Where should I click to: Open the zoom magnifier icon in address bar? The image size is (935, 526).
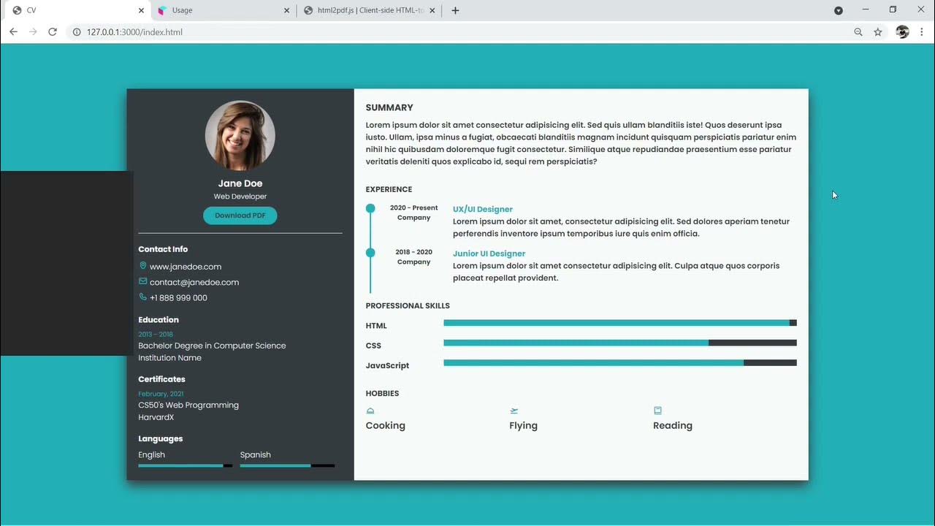(858, 32)
